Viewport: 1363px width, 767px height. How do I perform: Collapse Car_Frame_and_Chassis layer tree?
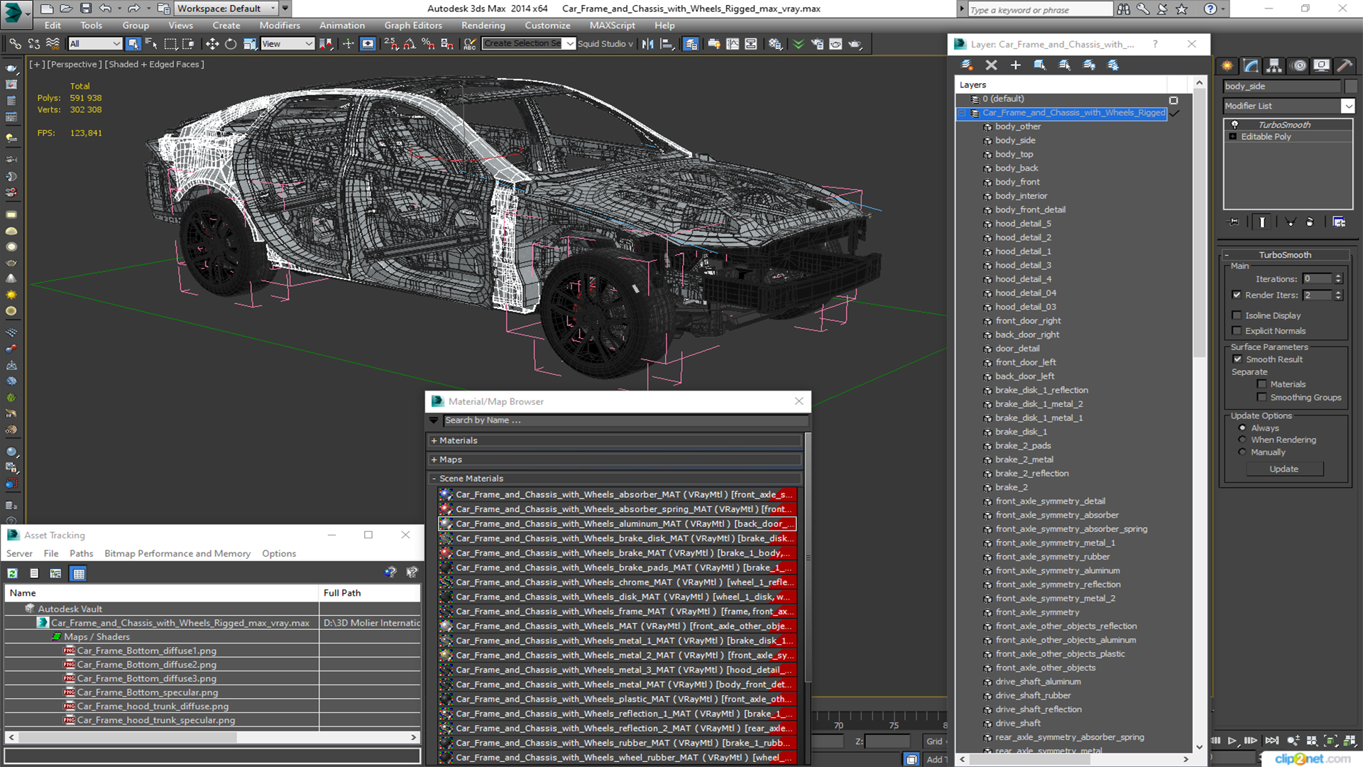(963, 113)
